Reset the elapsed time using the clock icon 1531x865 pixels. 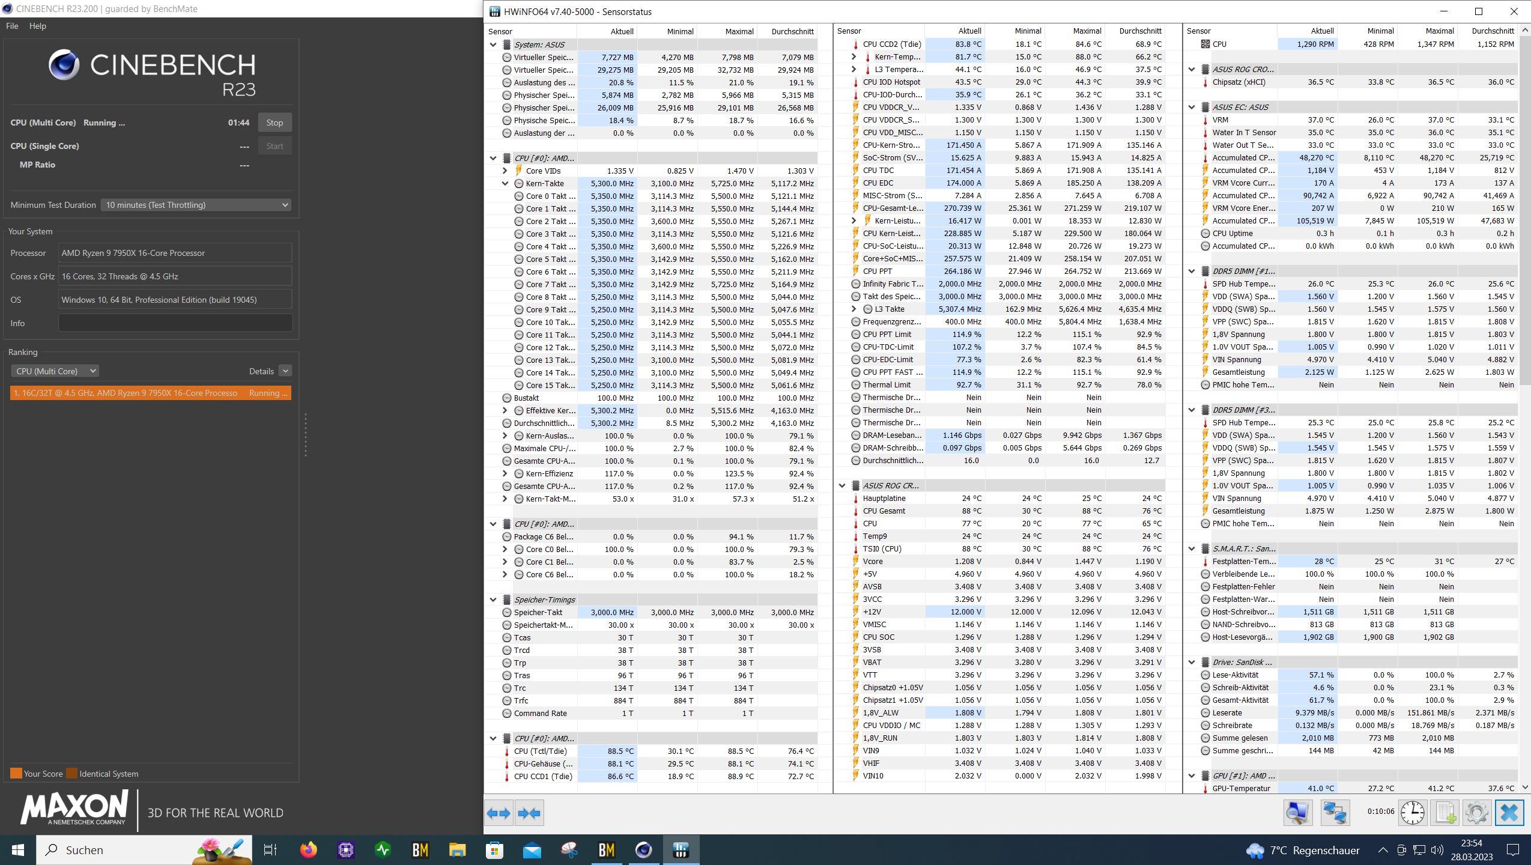point(1413,813)
